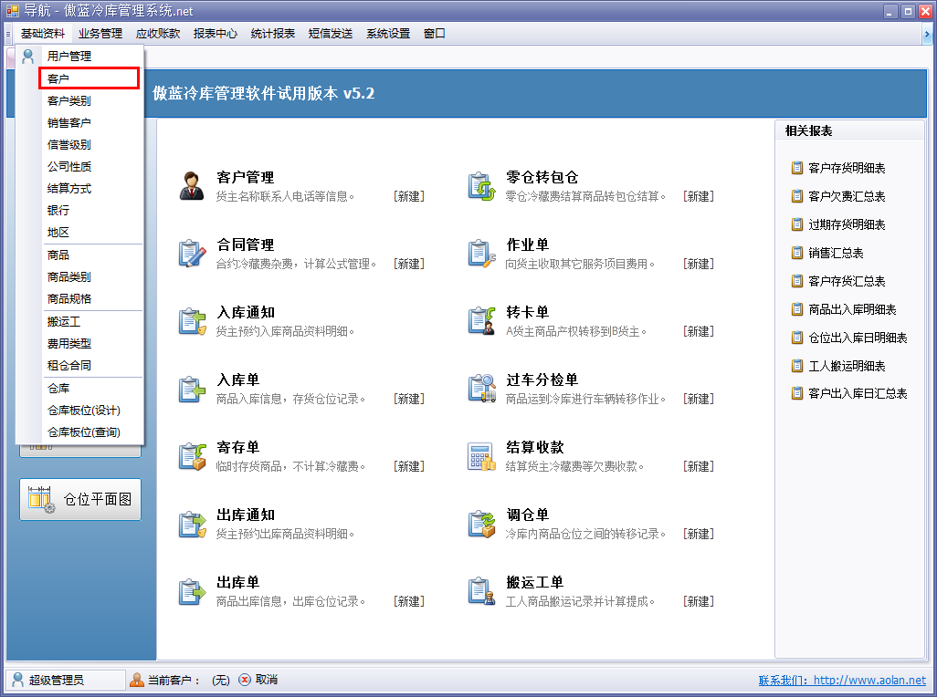Select the 过车分检单 magnifier icon
Viewport: 937px width, 697px height.
(x=481, y=388)
